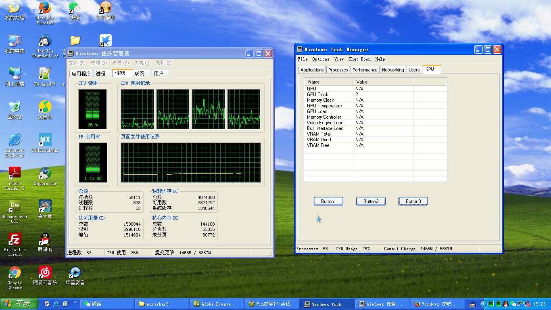Switch to the 进程 tab

[101, 73]
